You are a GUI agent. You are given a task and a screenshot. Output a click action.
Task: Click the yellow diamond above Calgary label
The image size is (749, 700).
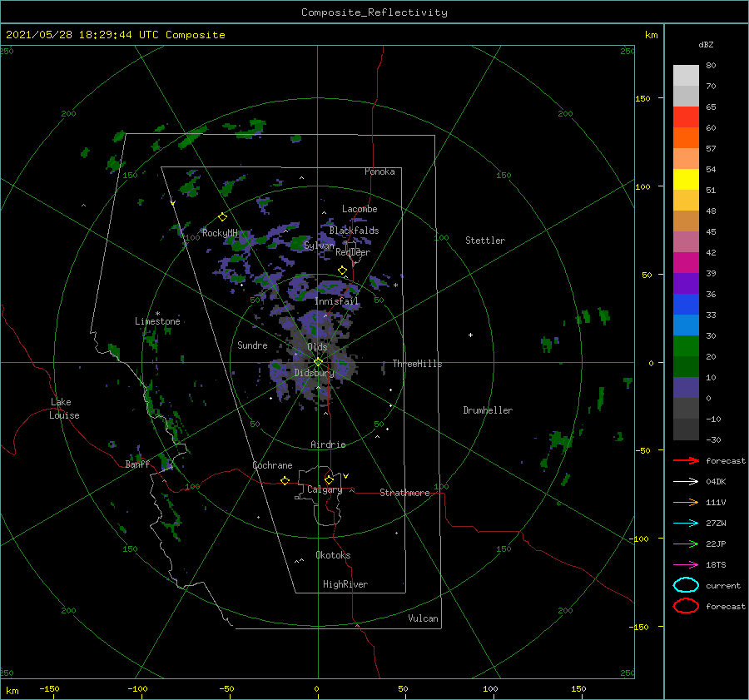[329, 479]
